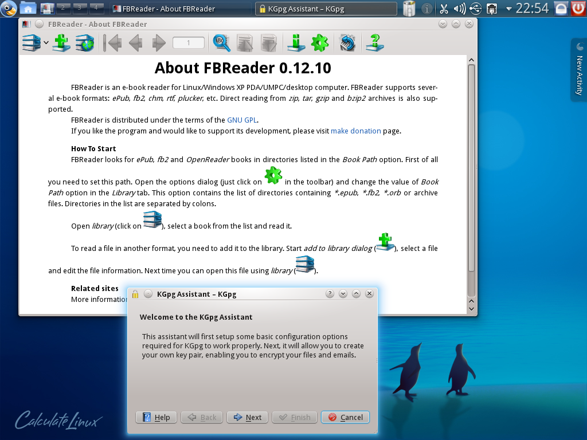This screenshot has width=587, height=440.
Task: Open Klipper scissors clipboard icon
Action: [444, 9]
